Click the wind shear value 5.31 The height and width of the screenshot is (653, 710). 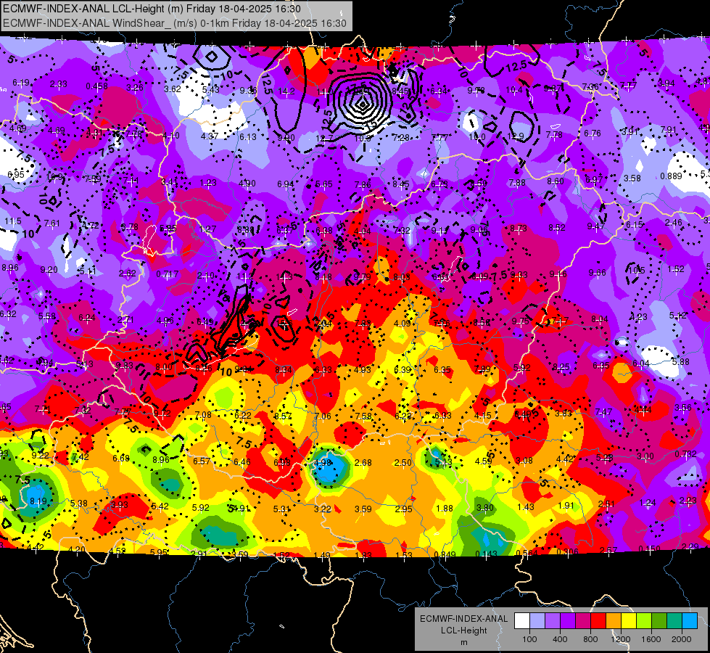click(x=281, y=509)
